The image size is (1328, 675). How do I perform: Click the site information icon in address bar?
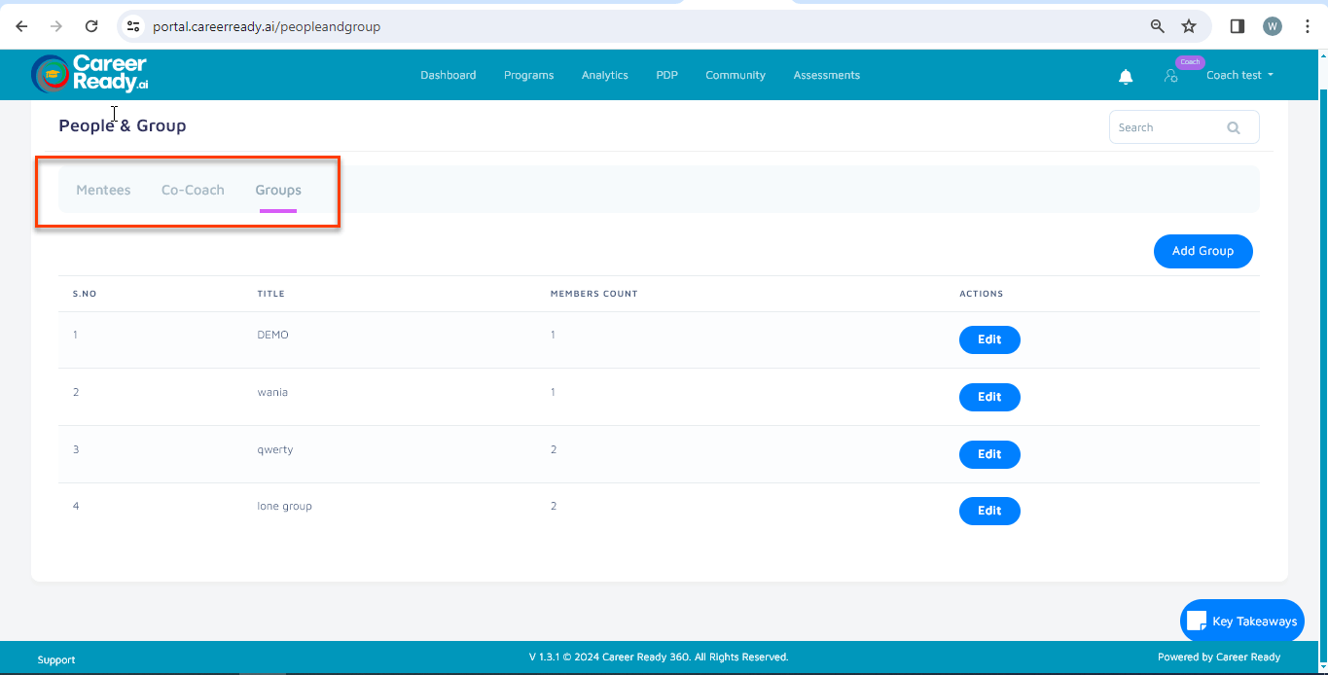[134, 26]
